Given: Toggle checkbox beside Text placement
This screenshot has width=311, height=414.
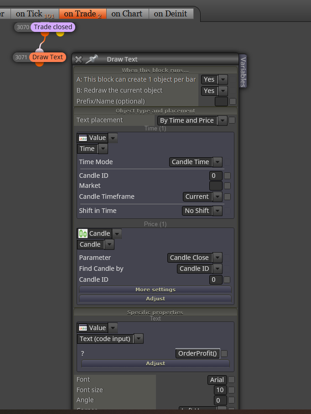Looking at the screenshot, I should click(232, 120).
